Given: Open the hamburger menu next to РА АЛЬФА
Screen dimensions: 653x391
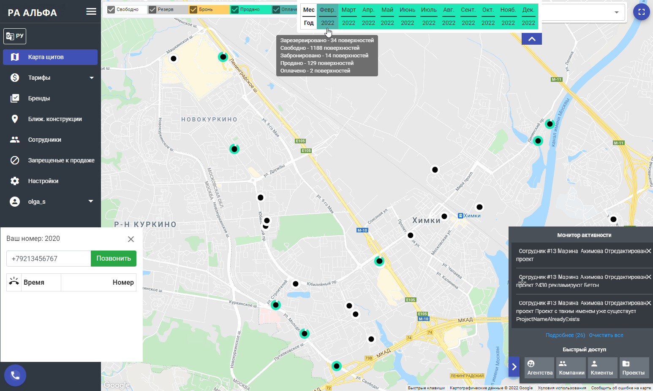Looking at the screenshot, I should click(x=91, y=12).
